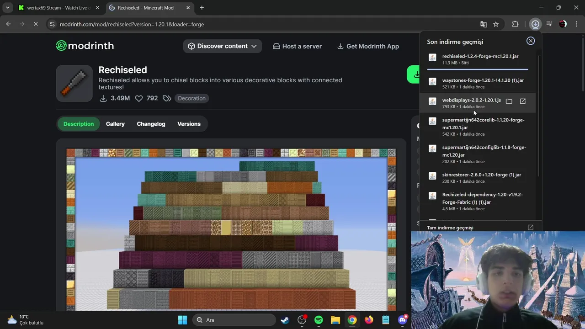The width and height of the screenshot is (585, 329).
Task: Show webdisplays jar in folder
Action: (509, 101)
